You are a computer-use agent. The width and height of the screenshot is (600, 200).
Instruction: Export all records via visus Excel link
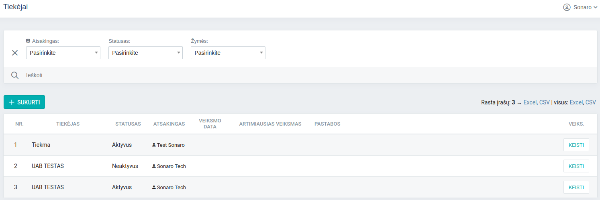576,102
